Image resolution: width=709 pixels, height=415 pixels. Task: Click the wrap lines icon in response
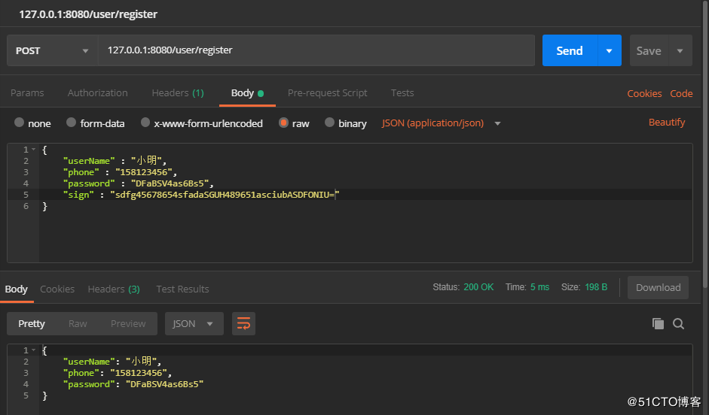point(243,324)
